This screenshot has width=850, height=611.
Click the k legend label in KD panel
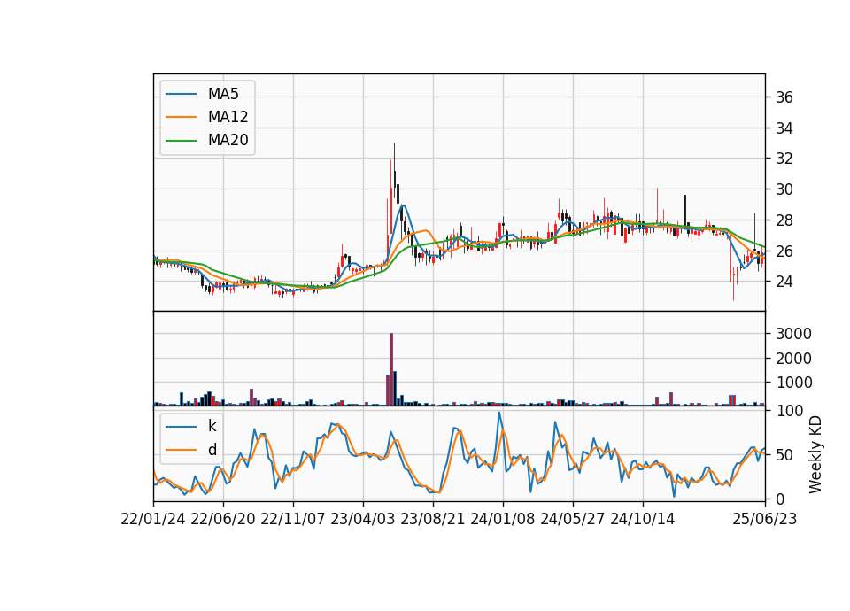pos(212,426)
